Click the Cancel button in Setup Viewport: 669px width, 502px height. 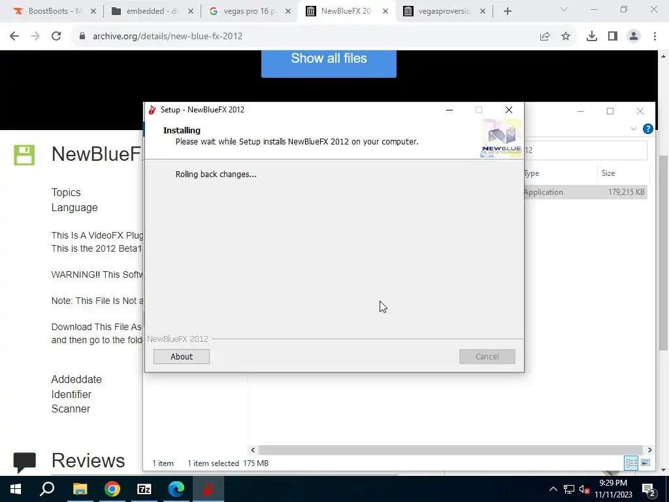[487, 356]
